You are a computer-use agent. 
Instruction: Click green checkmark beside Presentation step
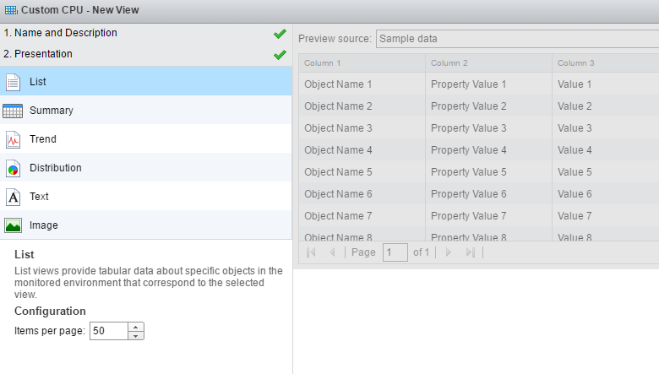(x=280, y=55)
